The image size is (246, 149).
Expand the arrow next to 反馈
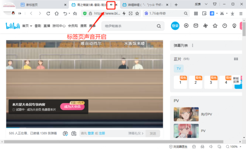[x=206, y=4]
